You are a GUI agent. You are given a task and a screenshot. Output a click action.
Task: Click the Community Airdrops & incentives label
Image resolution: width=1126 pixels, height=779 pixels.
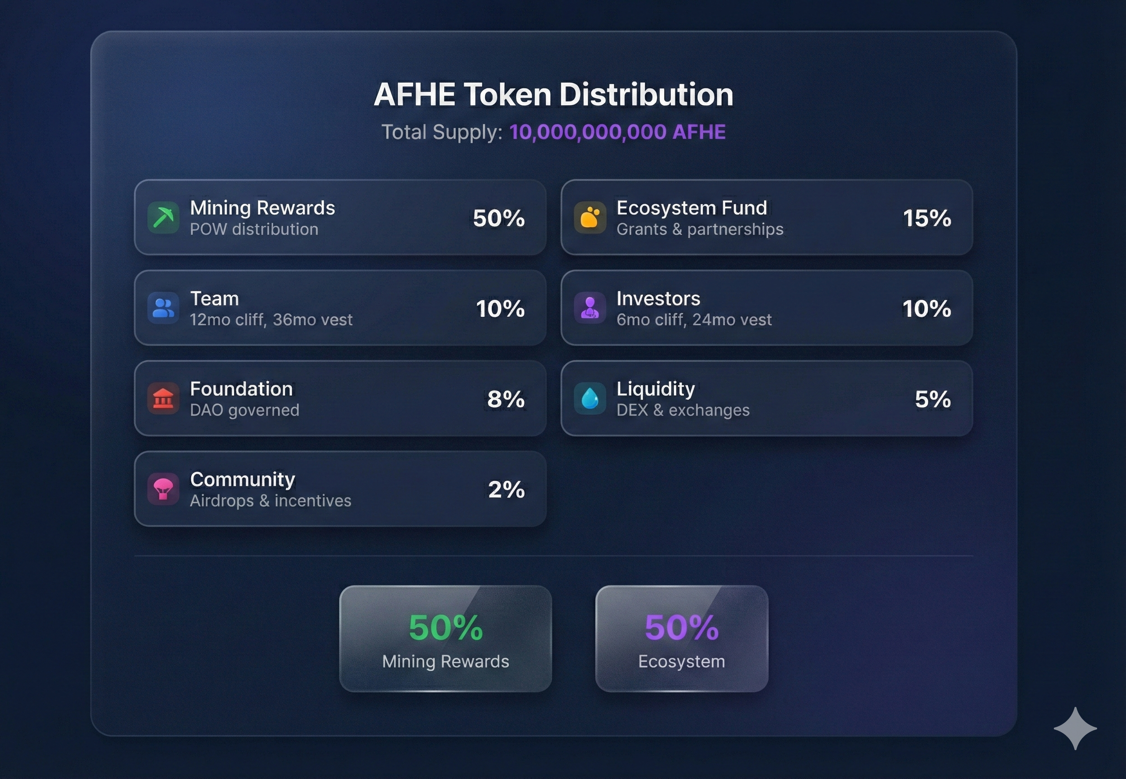(271, 501)
